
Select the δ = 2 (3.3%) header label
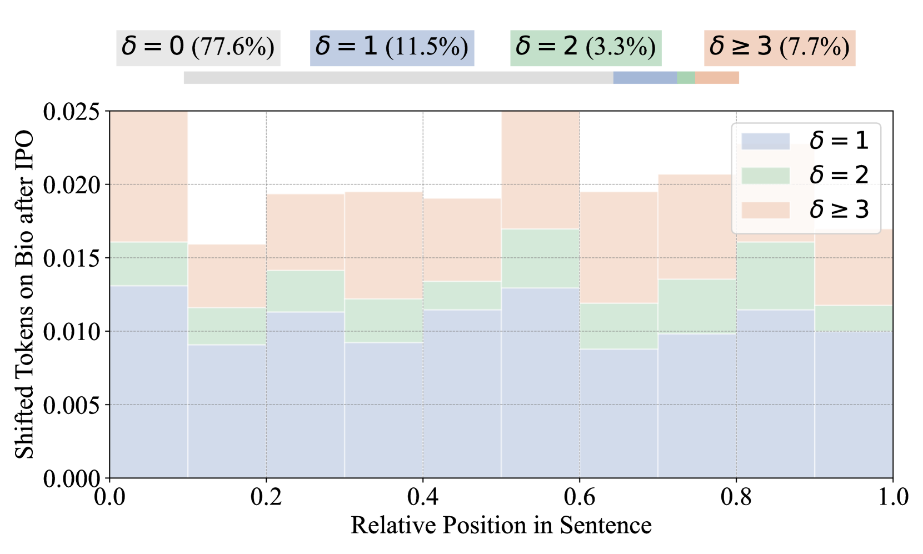coord(586,48)
